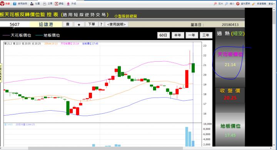Click the 天花板價位 legend entry above chart
This screenshot has height=150, width=277.
point(17,35)
